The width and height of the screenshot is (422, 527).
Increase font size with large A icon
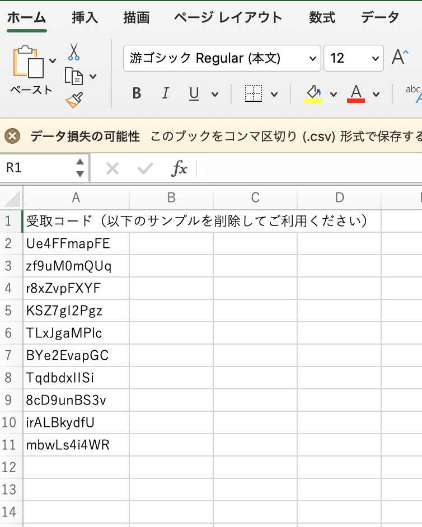tap(400, 57)
